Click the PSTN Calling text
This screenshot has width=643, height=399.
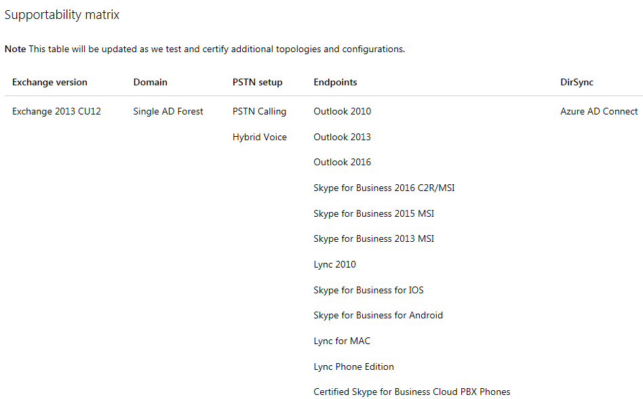[259, 111]
